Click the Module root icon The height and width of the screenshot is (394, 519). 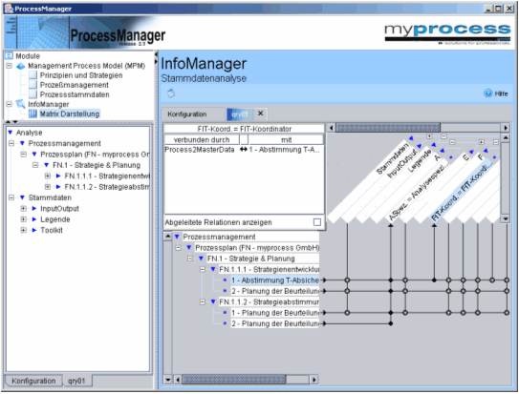[x=10, y=56]
